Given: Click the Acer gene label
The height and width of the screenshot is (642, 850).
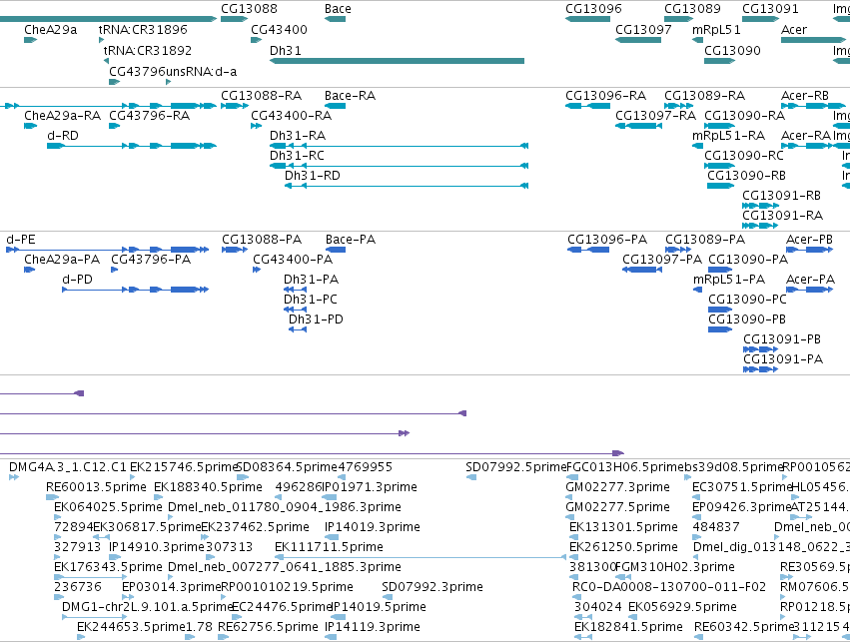Looking at the screenshot, I should click(x=794, y=29).
